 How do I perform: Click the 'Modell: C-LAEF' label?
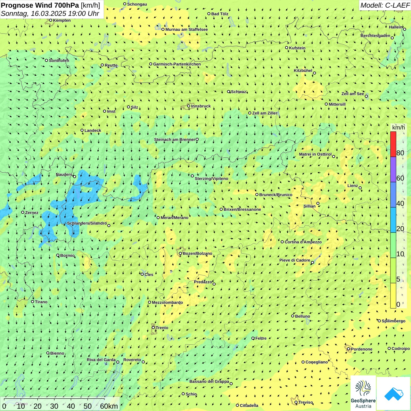point(385,5)
